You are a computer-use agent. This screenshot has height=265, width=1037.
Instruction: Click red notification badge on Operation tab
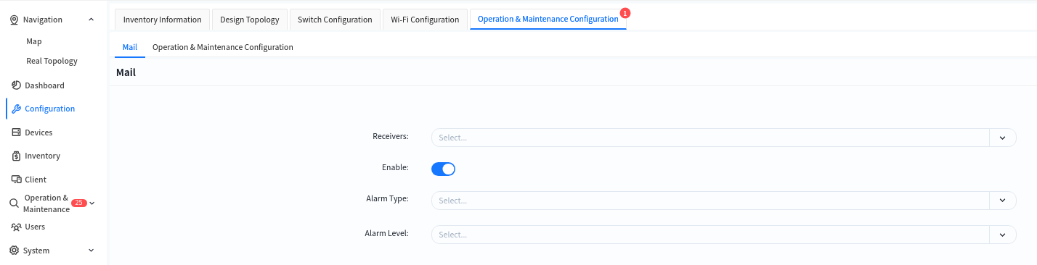pyautogui.click(x=625, y=13)
